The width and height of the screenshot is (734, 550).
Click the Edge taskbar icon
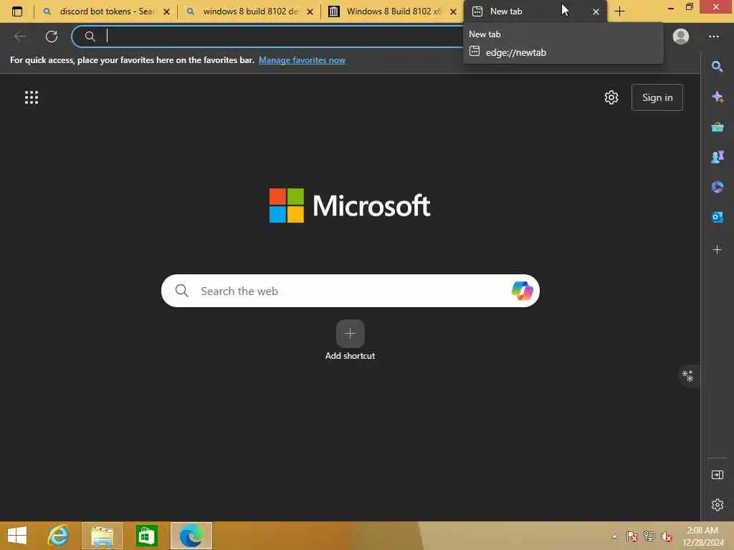point(191,536)
